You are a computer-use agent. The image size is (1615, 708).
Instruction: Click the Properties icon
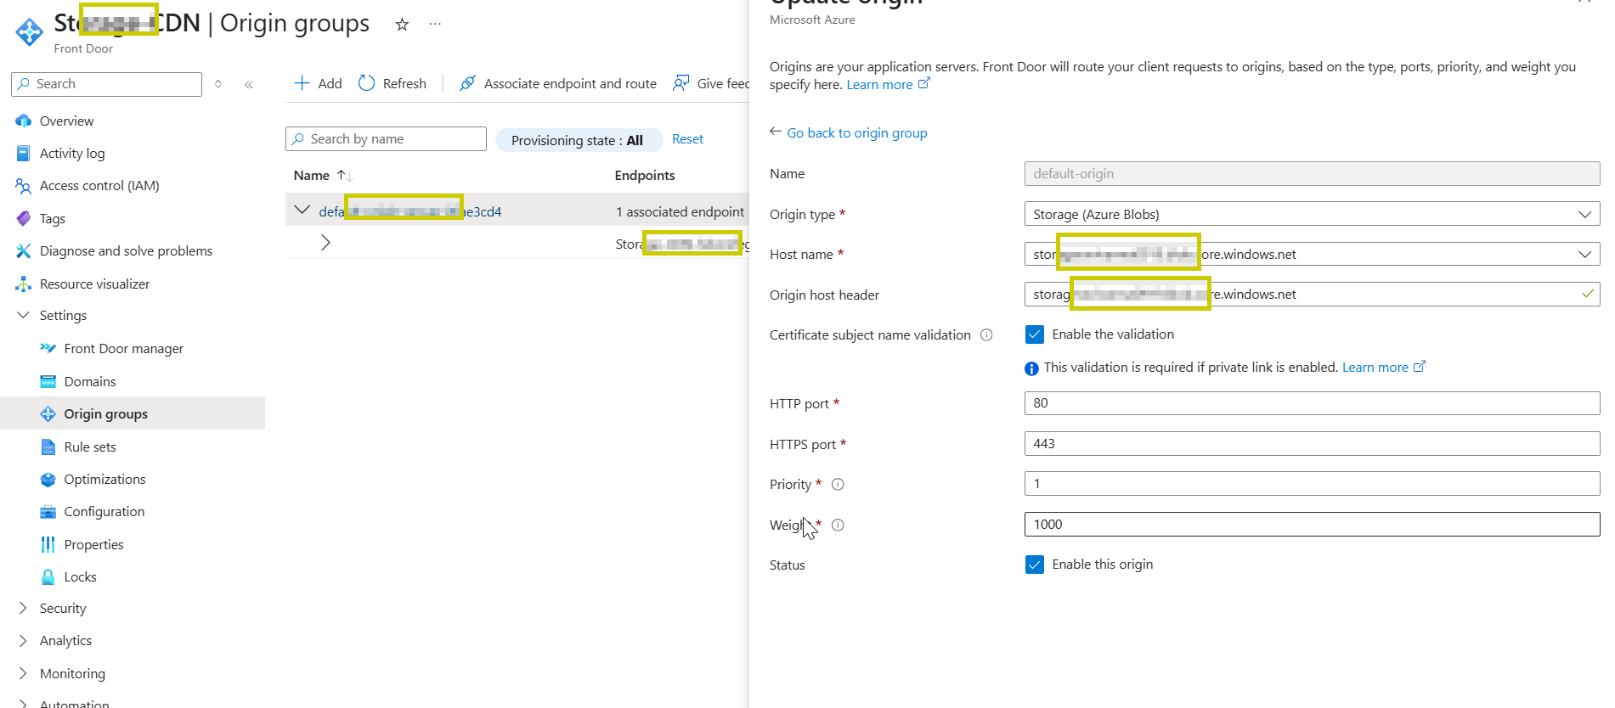point(48,545)
